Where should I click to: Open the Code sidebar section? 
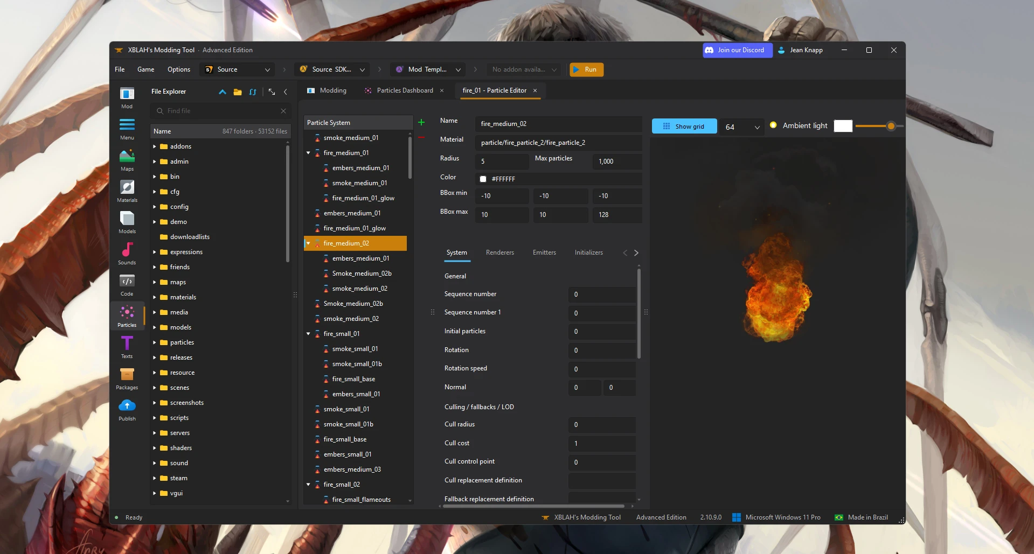(127, 285)
